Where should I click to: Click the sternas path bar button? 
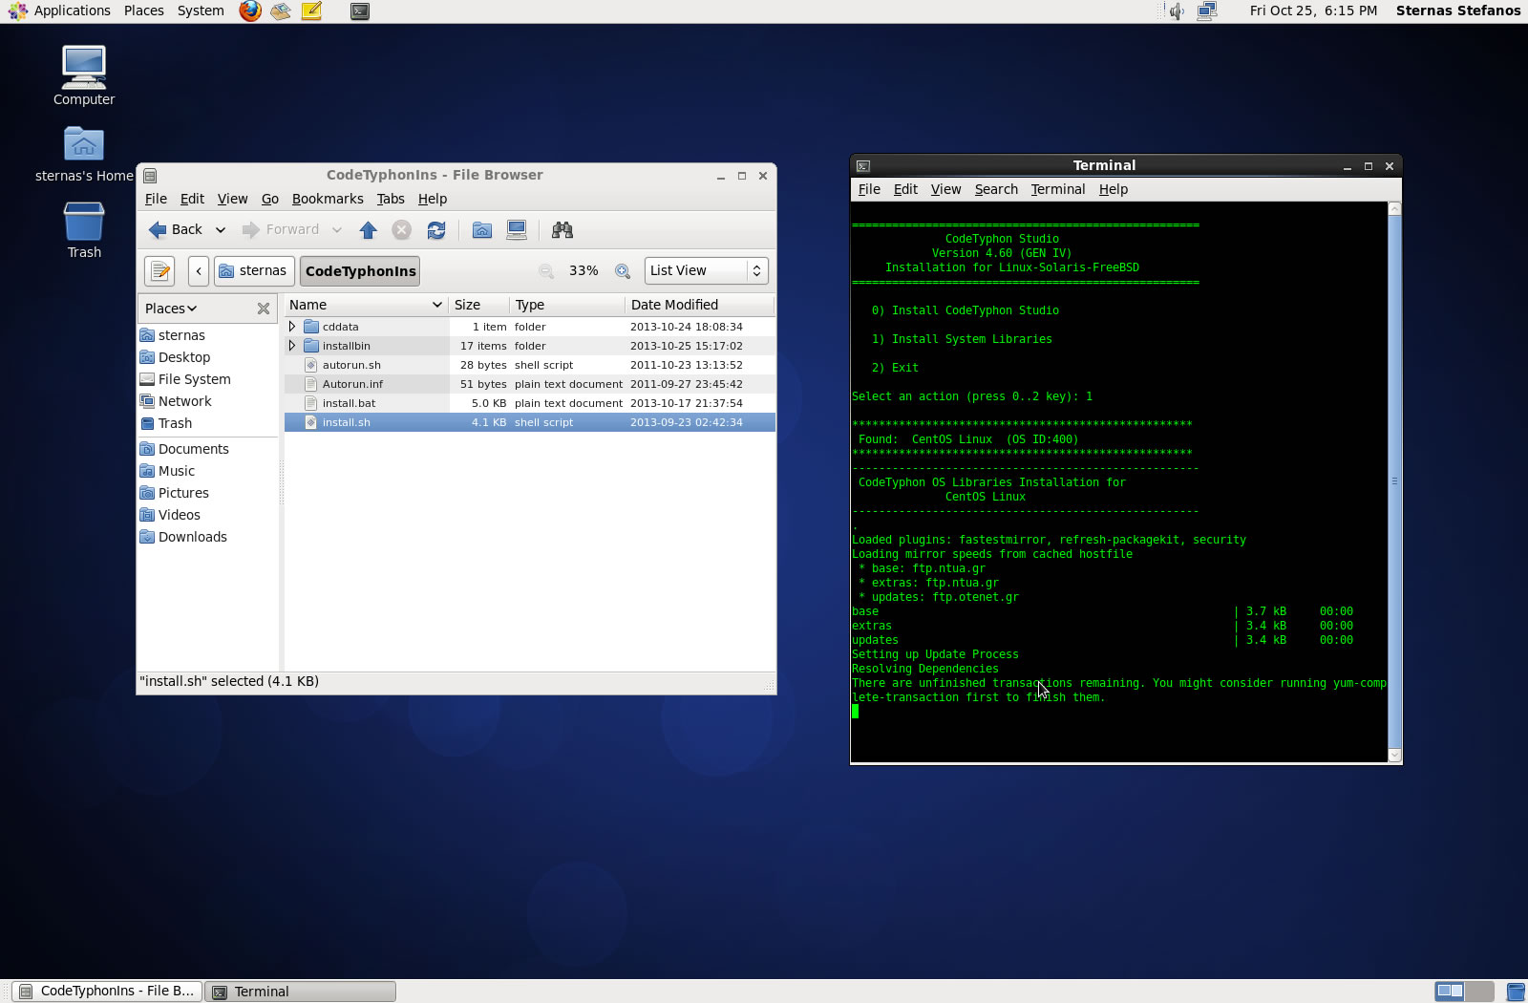coord(254,271)
